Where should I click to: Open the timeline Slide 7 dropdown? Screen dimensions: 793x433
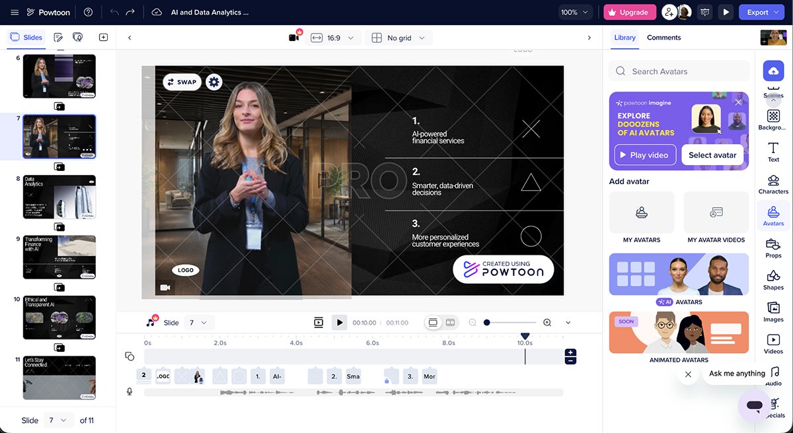tap(198, 323)
